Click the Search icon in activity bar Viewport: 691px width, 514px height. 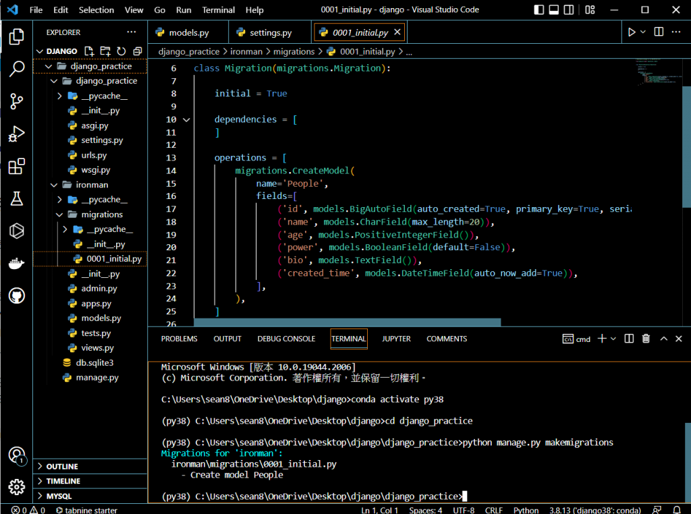click(17, 69)
